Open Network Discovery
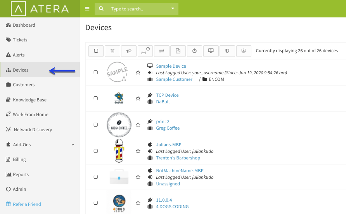 (x=40, y=130)
